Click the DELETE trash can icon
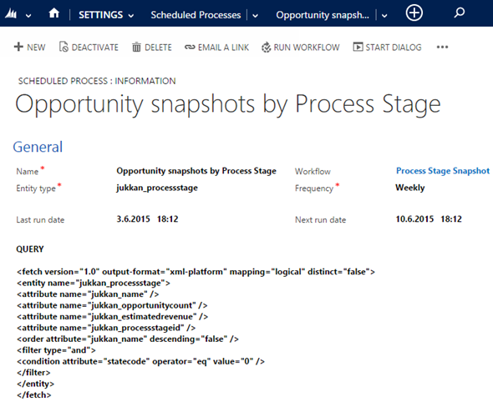Image resolution: width=493 pixels, height=402 pixels. tap(136, 47)
